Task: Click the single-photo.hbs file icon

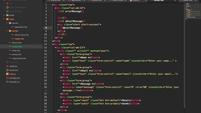Action: coord(10,58)
